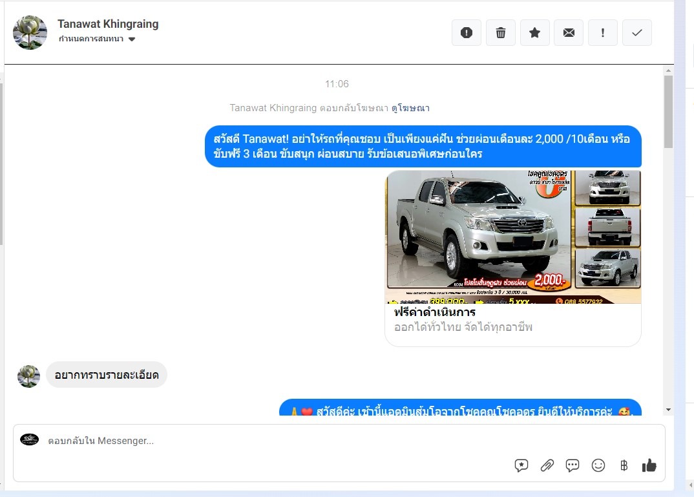Screen dimensions: 694x497
Task: Click the spam report exclamation-circle icon
Action: 467,33
